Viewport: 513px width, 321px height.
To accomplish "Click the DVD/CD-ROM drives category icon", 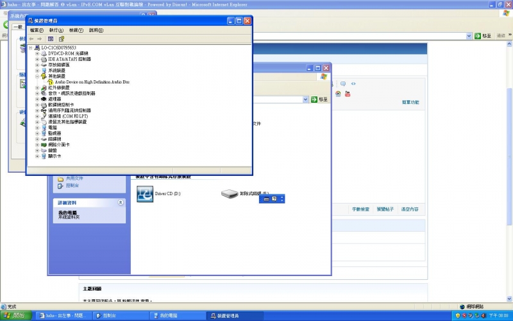I will [x=44, y=53].
